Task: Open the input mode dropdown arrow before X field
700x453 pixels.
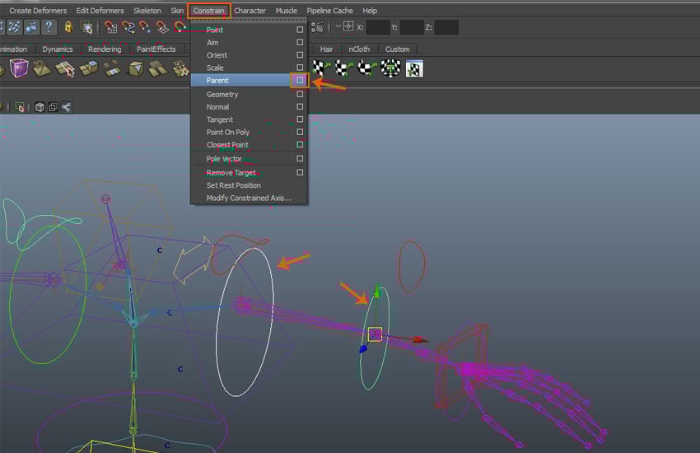Action: tap(338, 27)
